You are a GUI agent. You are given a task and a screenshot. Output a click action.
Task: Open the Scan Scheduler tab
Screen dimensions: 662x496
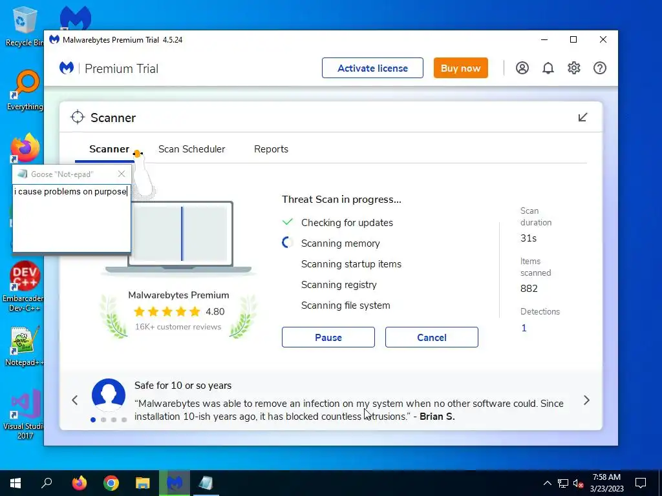click(191, 149)
